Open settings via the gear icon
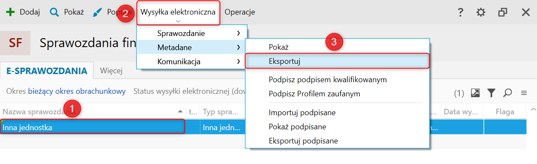Image resolution: width=537 pixels, height=164 pixels. pyautogui.click(x=481, y=12)
